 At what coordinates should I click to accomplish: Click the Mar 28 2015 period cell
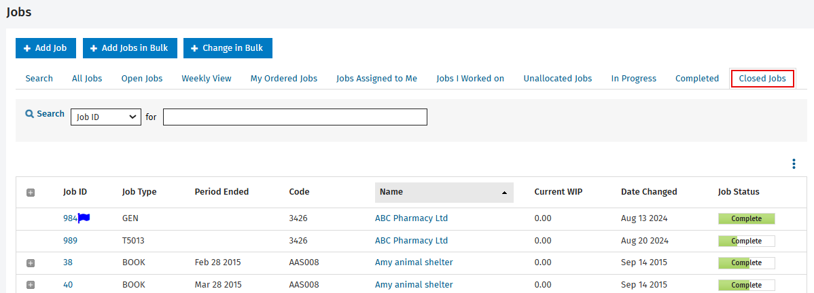click(218, 285)
